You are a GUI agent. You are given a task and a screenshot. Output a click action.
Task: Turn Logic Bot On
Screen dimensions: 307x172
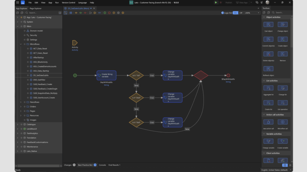coord(235,13)
